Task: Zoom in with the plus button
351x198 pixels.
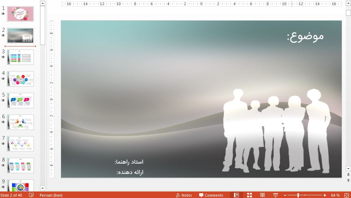Action: (324, 195)
